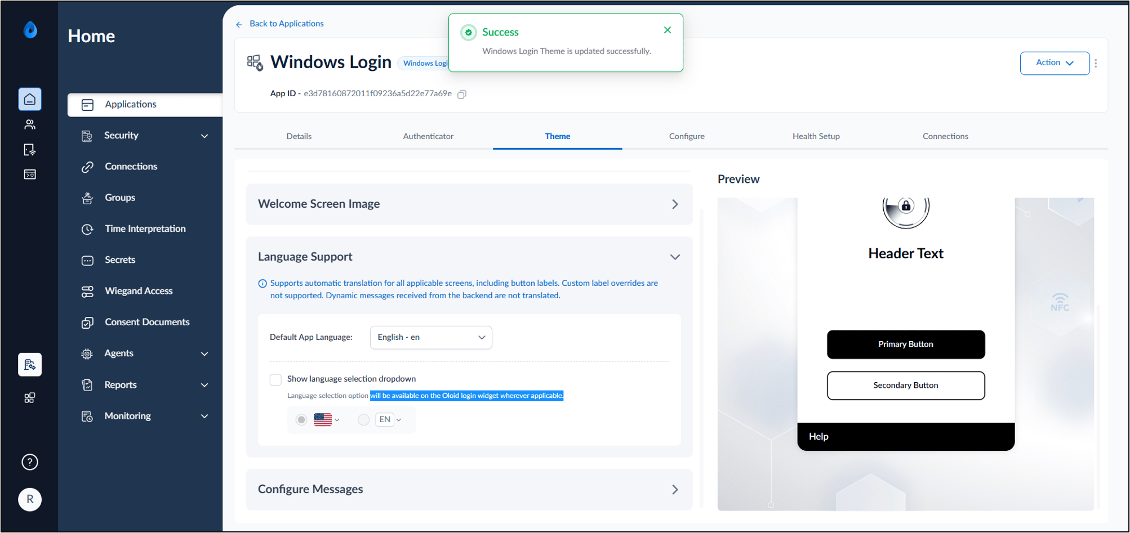Open Applications in the sidebar
The image size is (1130, 533).
tap(145, 105)
